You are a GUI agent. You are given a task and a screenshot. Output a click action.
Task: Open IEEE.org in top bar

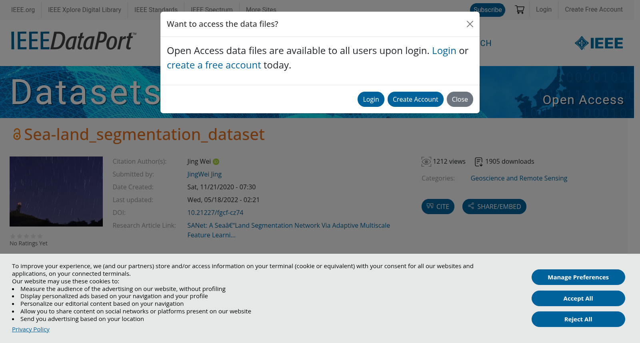[23, 10]
